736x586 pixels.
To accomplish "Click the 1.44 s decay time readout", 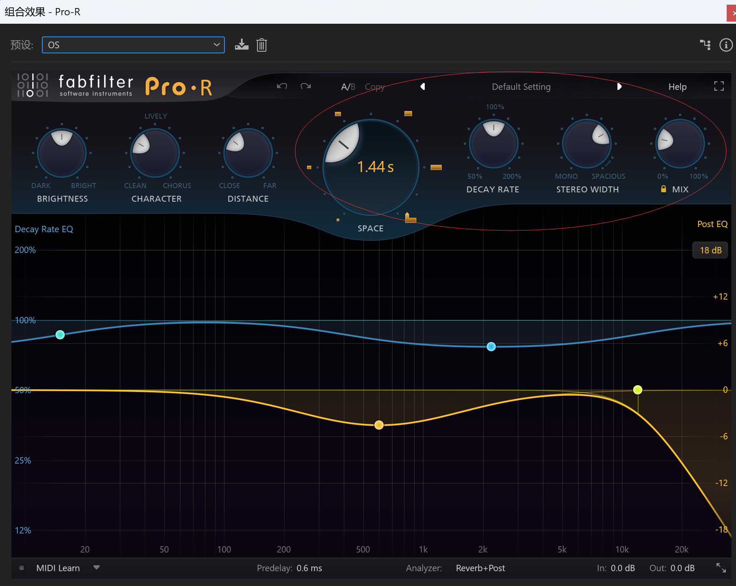I will (376, 167).
